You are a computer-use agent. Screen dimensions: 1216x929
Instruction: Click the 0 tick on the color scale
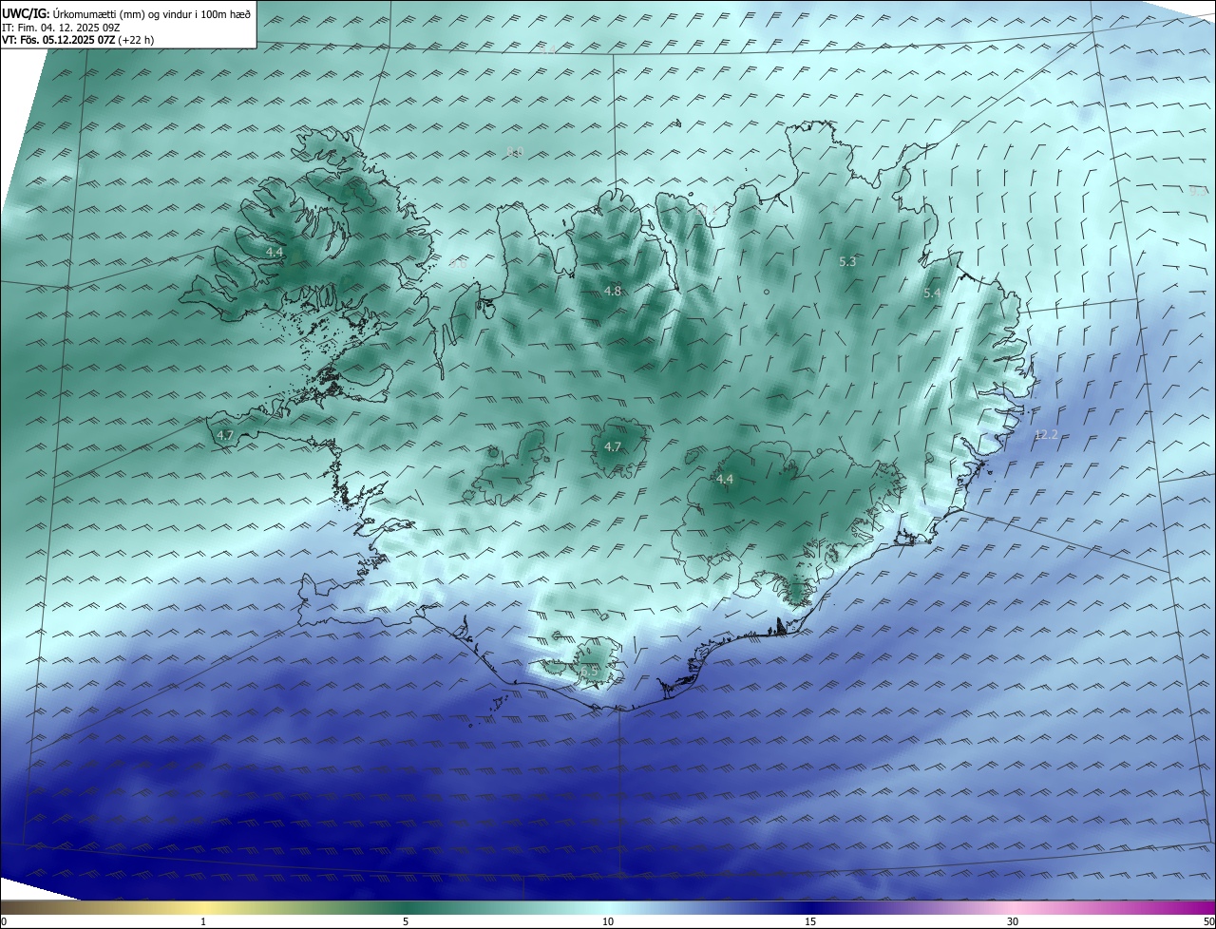tap(4, 921)
